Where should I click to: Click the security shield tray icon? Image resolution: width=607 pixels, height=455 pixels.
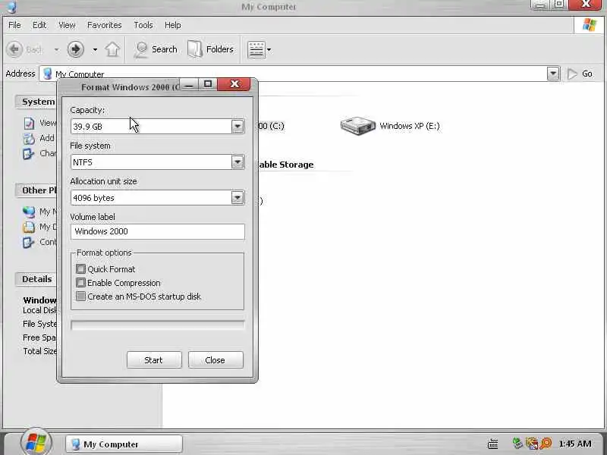coord(532,444)
